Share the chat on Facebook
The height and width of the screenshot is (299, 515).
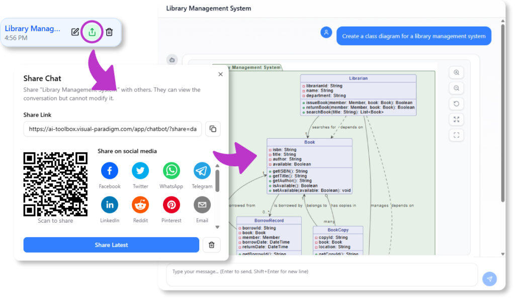pos(110,171)
